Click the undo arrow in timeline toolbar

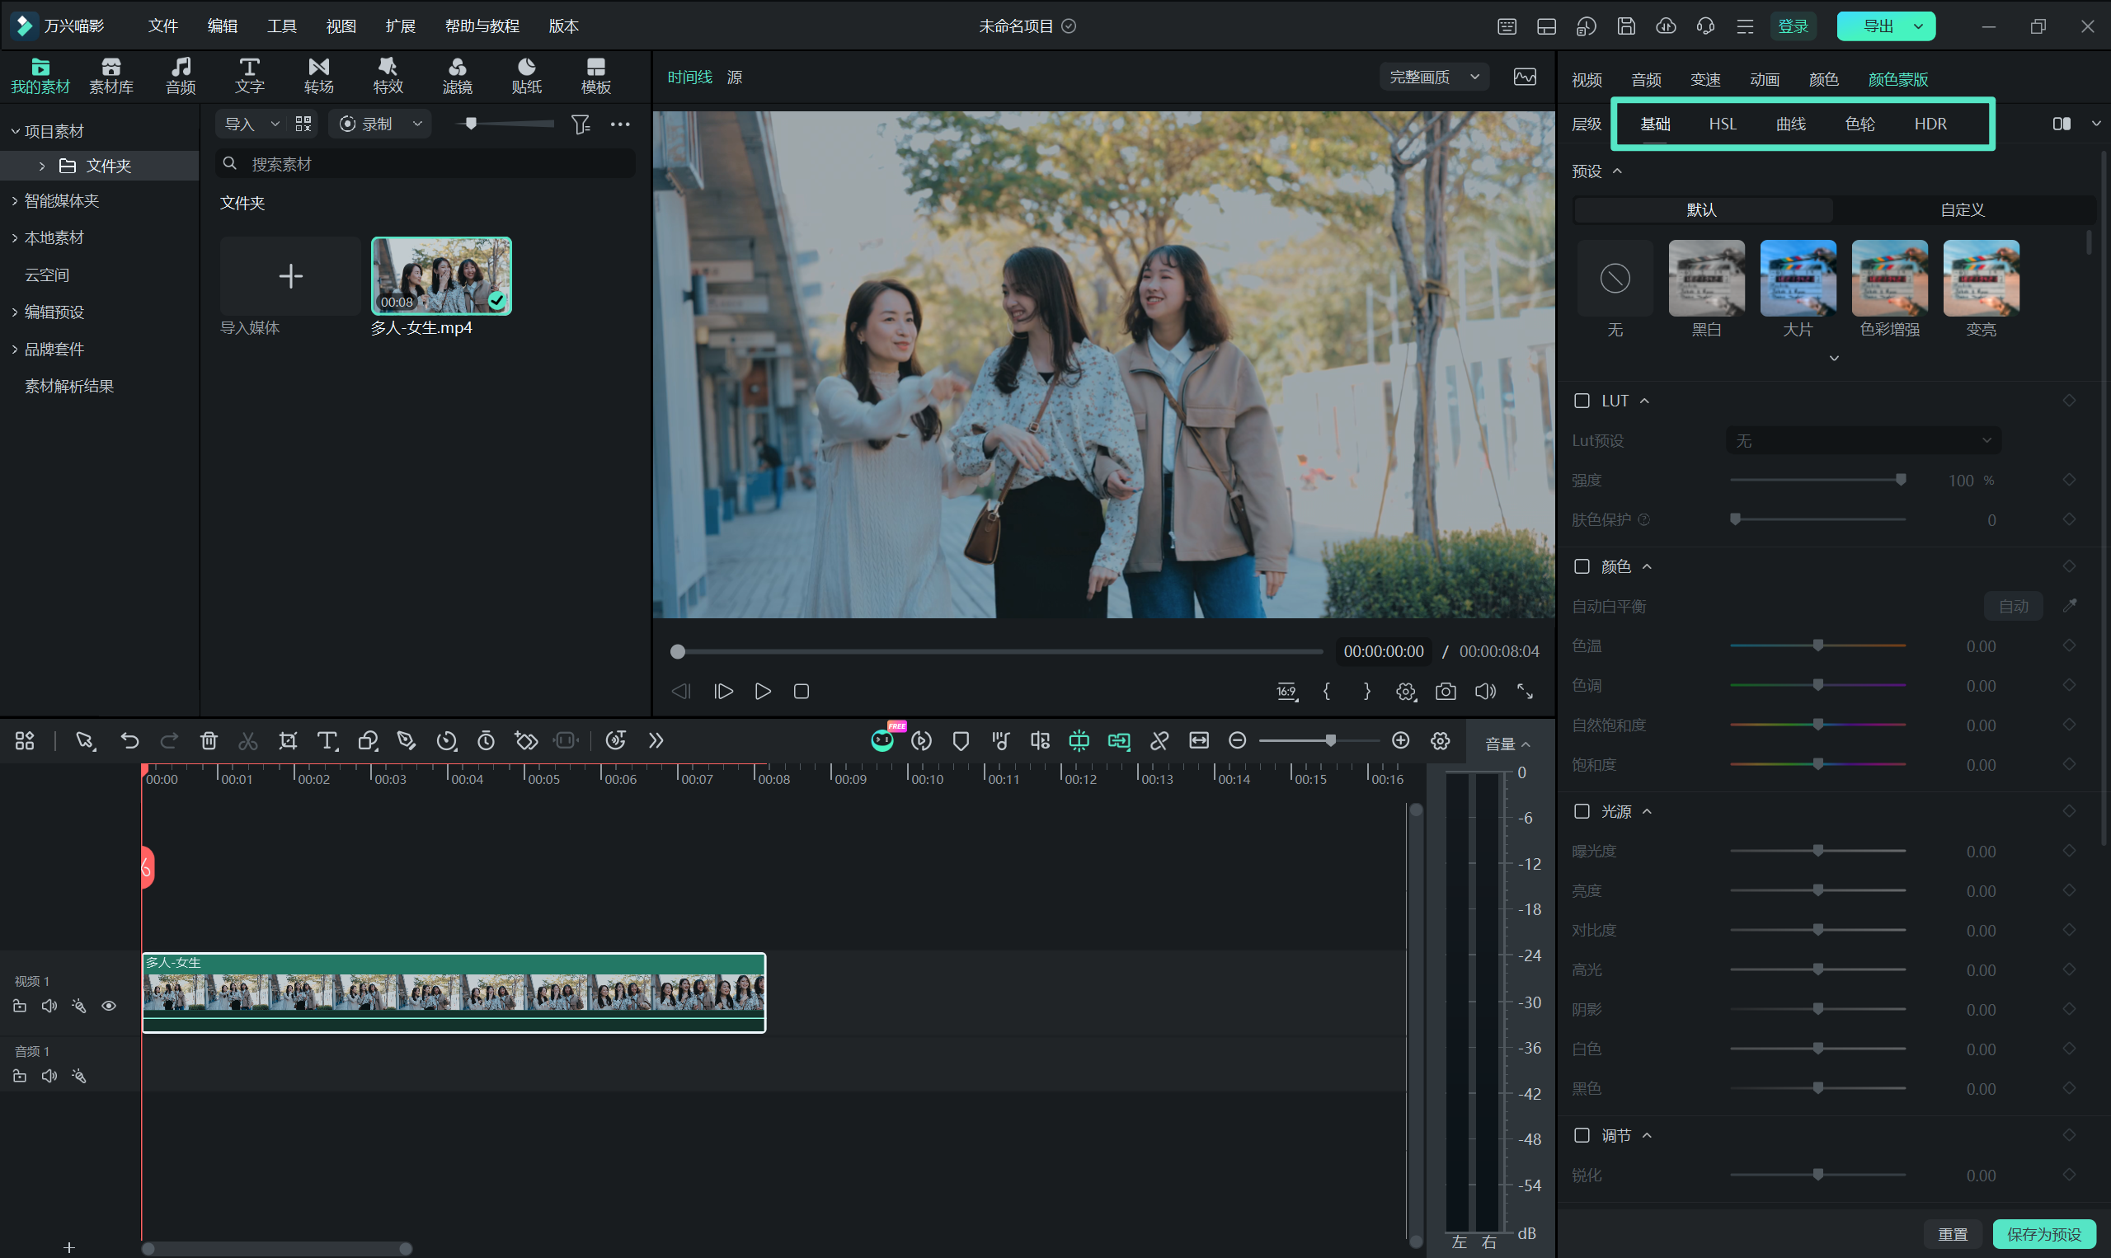pyautogui.click(x=129, y=741)
